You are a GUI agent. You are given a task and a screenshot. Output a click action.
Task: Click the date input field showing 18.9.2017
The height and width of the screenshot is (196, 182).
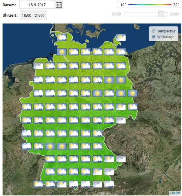tap(37, 5)
